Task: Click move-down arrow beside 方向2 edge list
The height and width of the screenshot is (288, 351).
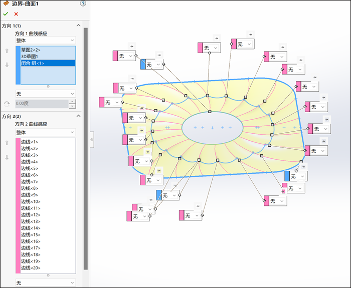Action: 7,157
